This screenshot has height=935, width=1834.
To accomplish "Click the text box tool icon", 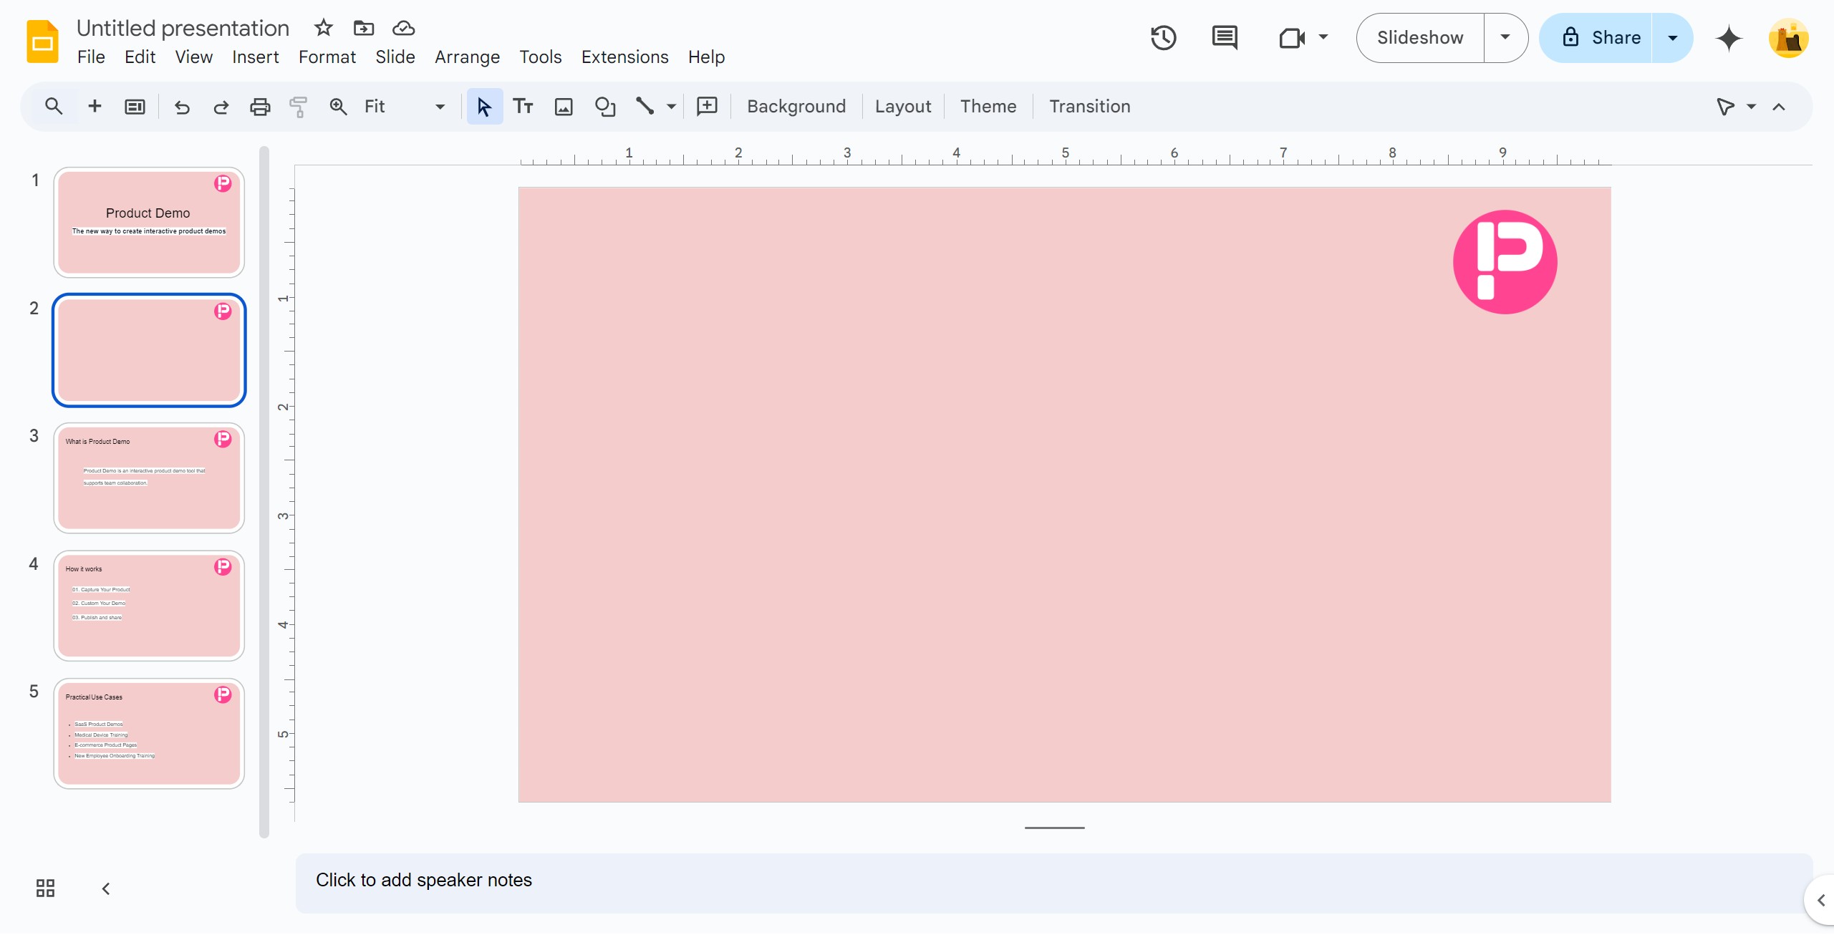I will (523, 107).
